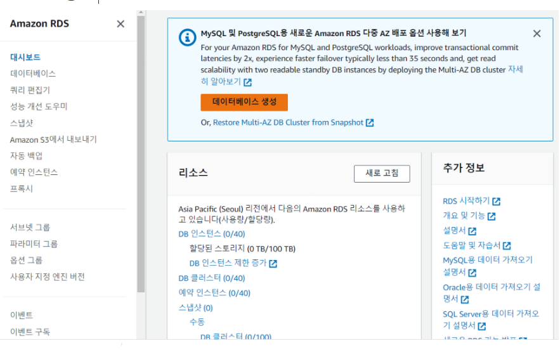Open the DB 클러스터 (0/100) link
Image resolution: width=560 pixels, height=350 pixels.
[236, 336]
